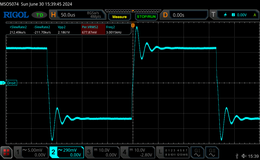
Task: Open function generator GI
Action: pyautogui.click(x=197, y=152)
